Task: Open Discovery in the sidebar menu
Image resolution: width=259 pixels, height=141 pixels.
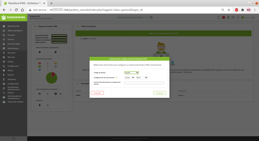Action: click(11, 53)
